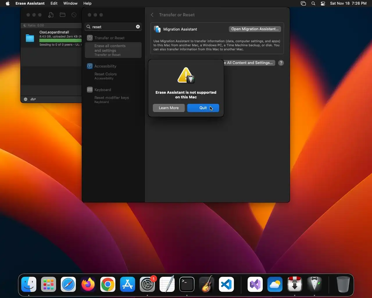Viewport: 372px width, 298px height.
Task: Select Reset modifier keys search result
Action: 113,100
